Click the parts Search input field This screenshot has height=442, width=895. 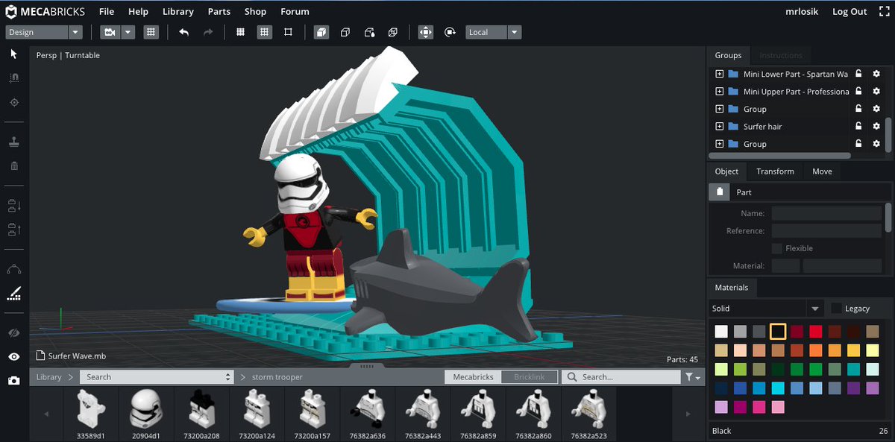pos(621,377)
